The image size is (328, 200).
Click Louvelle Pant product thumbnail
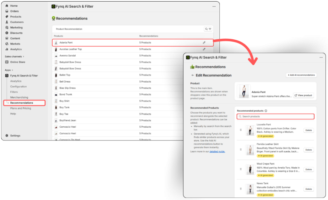click(x=250, y=131)
